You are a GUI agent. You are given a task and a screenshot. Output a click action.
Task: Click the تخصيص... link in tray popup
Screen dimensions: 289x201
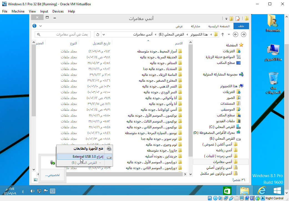pyautogui.click(x=52, y=175)
